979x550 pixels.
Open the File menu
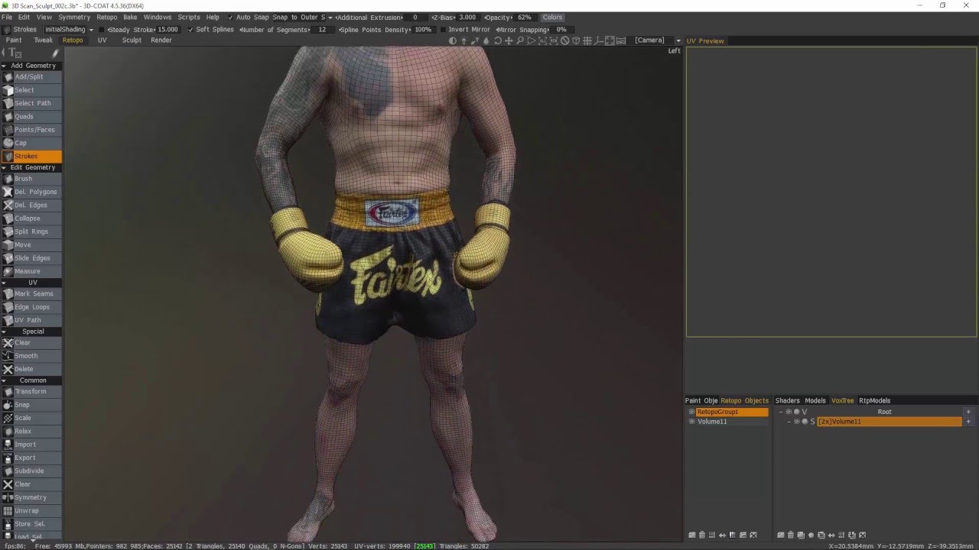tap(7, 17)
